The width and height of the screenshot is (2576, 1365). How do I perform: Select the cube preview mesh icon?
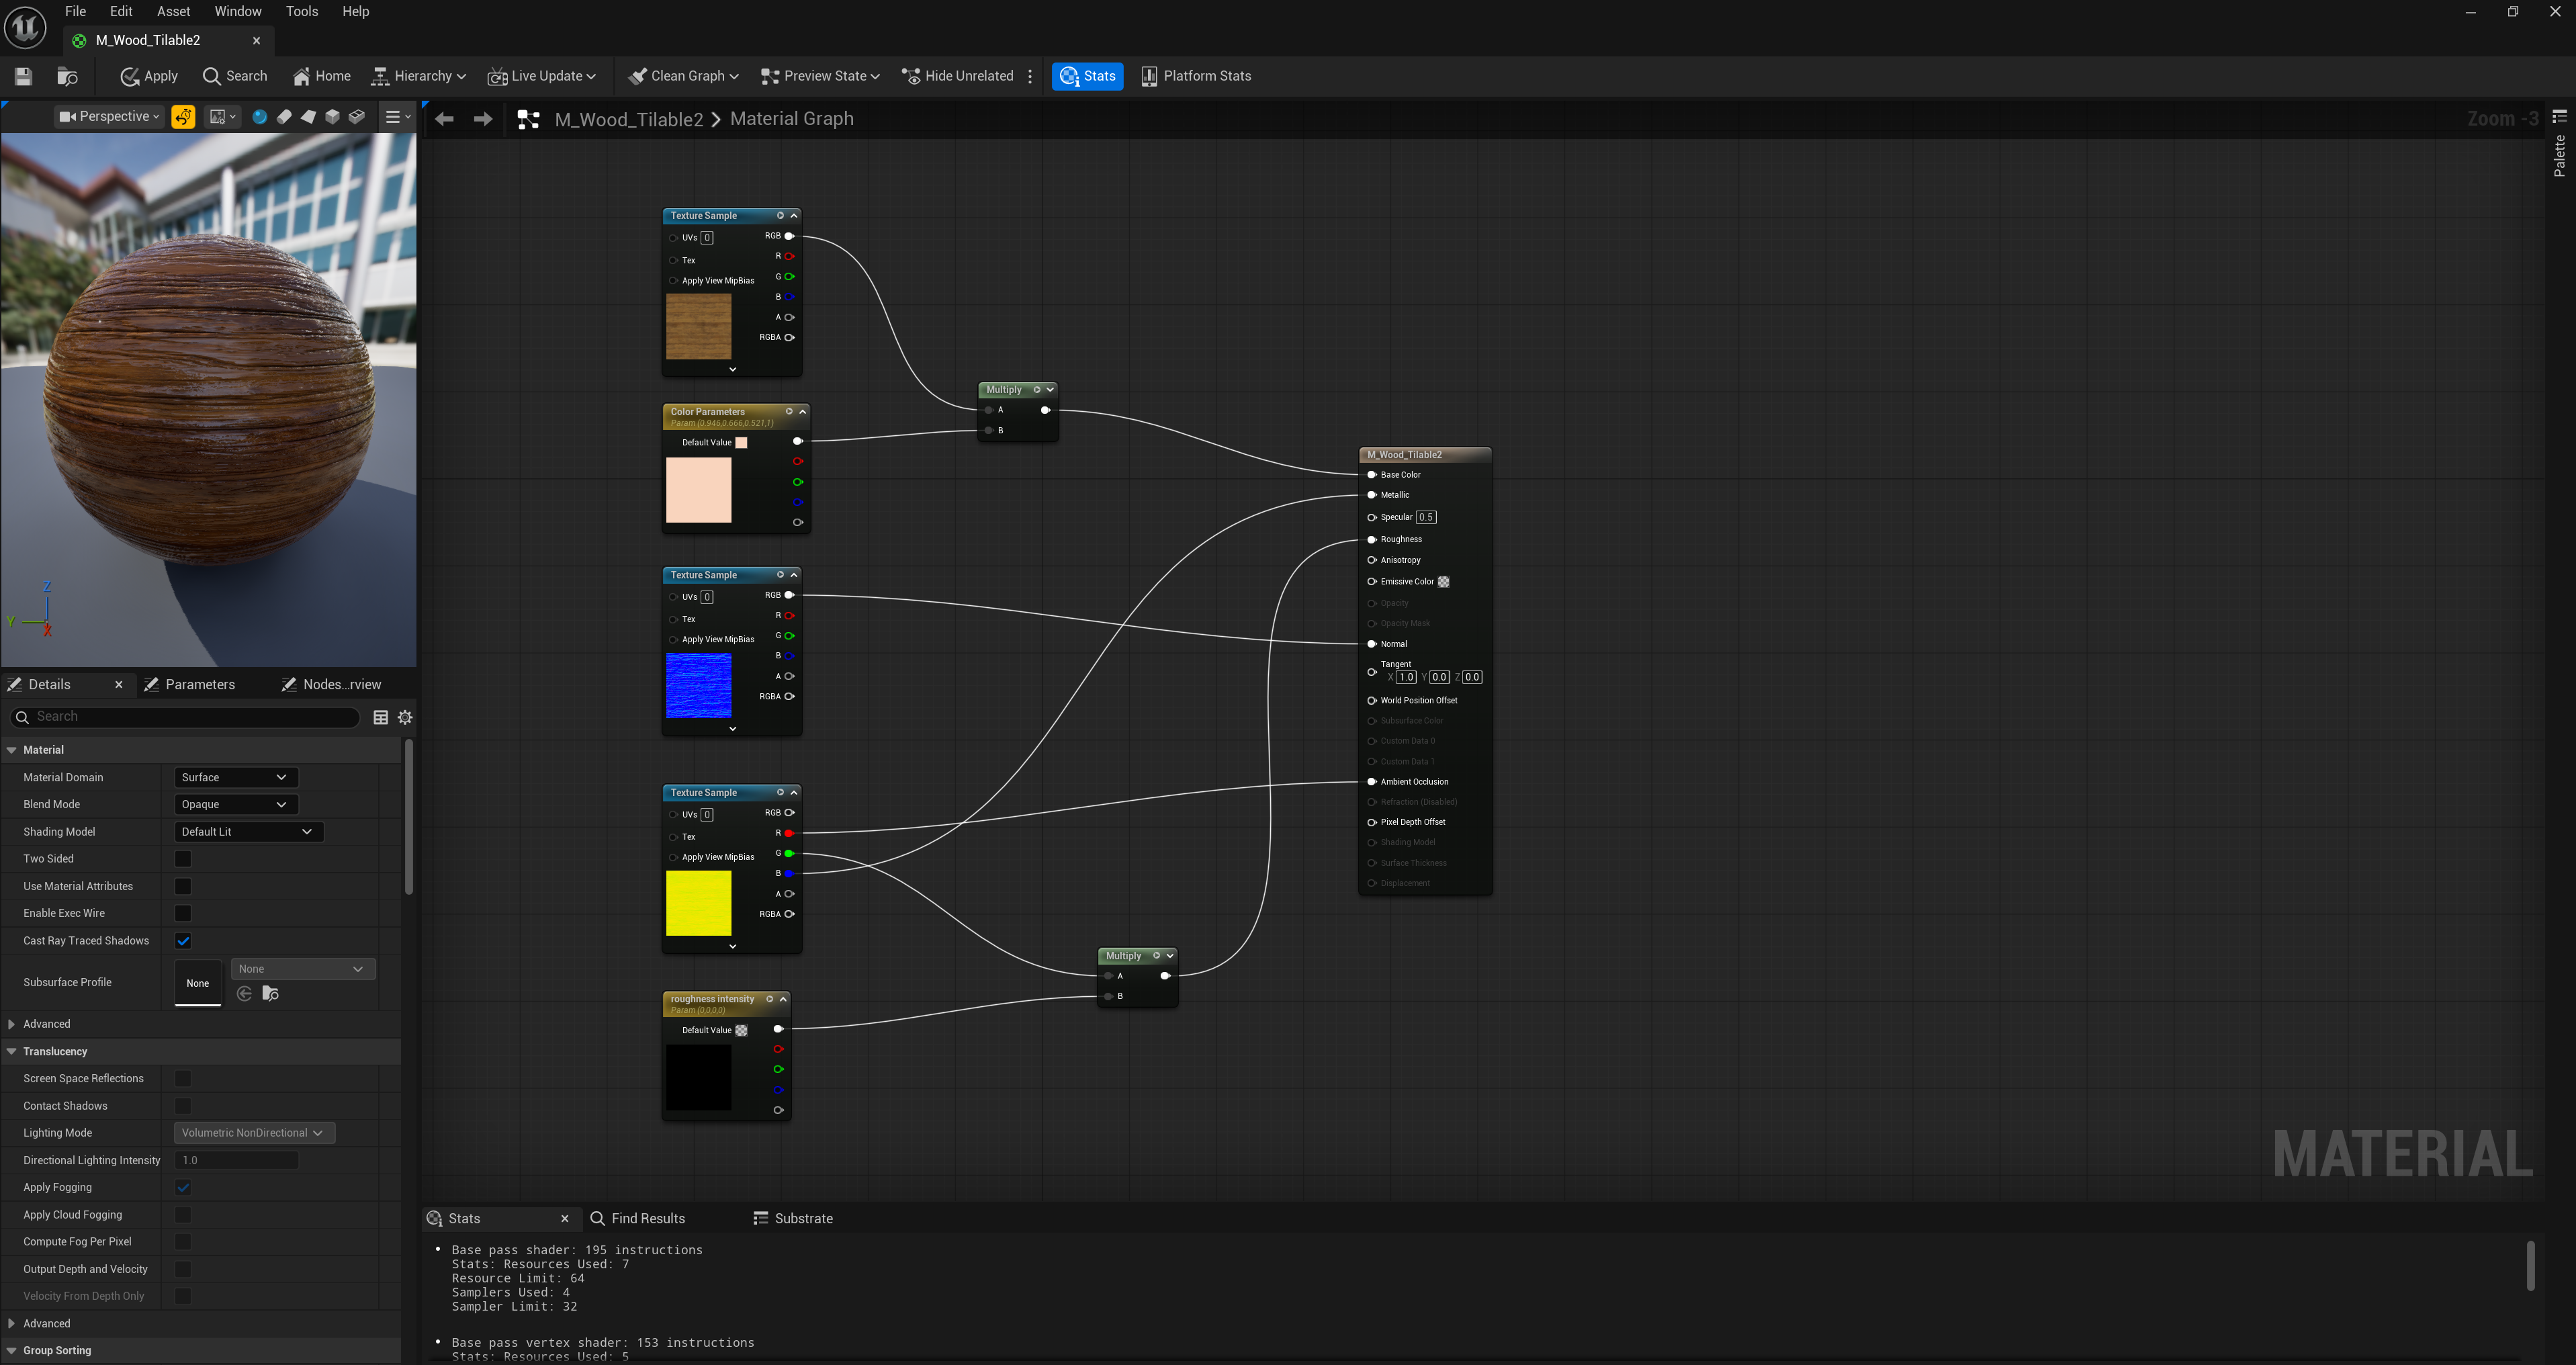(x=333, y=117)
